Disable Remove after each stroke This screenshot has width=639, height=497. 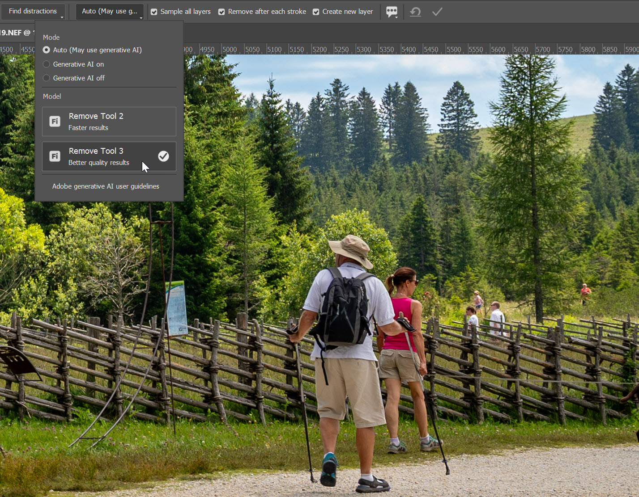pos(222,12)
